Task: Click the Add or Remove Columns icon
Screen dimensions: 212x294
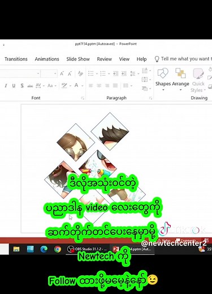Action: (126, 86)
